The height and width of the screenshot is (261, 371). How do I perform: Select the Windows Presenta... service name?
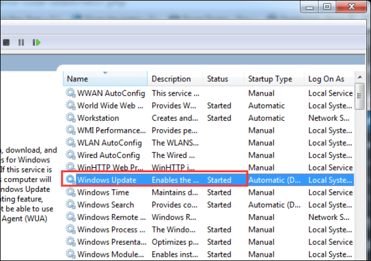tap(112, 242)
